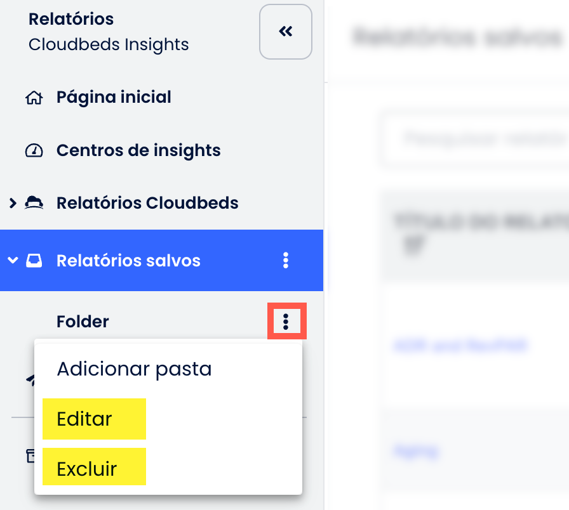This screenshot has height=510, width=569.
Task: Click the house icon beside Página inicial
Action: tap(34, 98)
